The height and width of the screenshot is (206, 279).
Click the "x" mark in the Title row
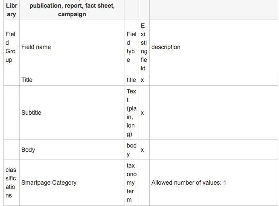click(x=142, y=80)
